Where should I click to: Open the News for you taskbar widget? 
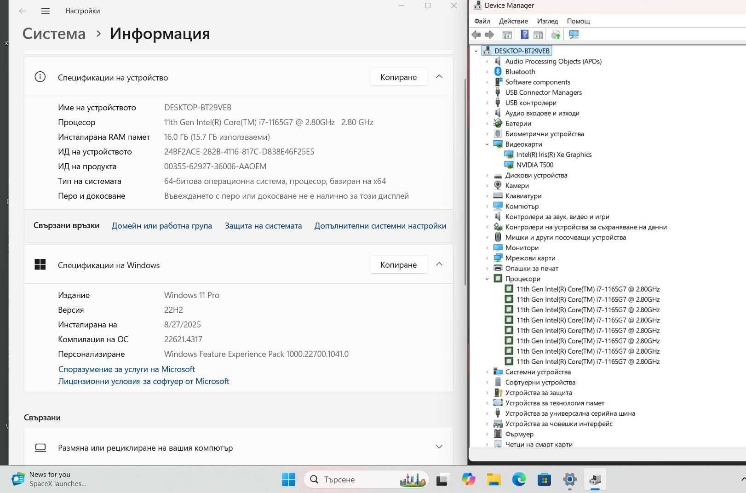(50, 479)
